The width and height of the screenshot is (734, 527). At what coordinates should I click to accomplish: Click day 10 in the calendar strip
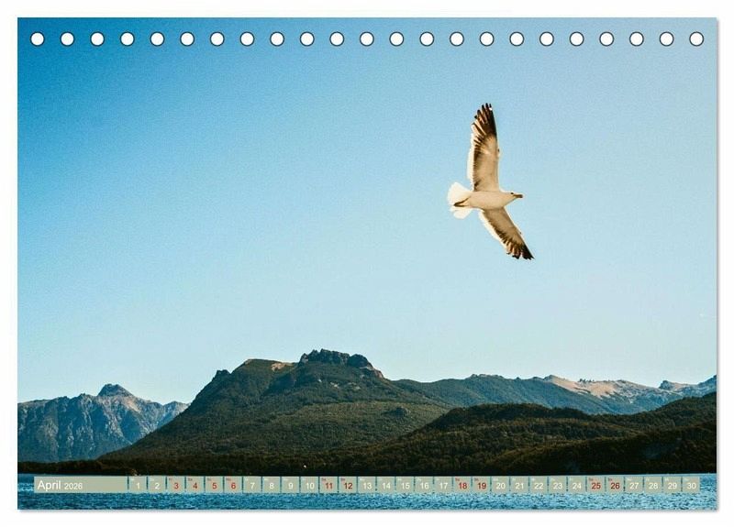309,485
